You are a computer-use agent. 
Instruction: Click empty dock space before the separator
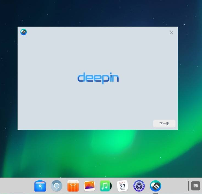coord(175,186)
